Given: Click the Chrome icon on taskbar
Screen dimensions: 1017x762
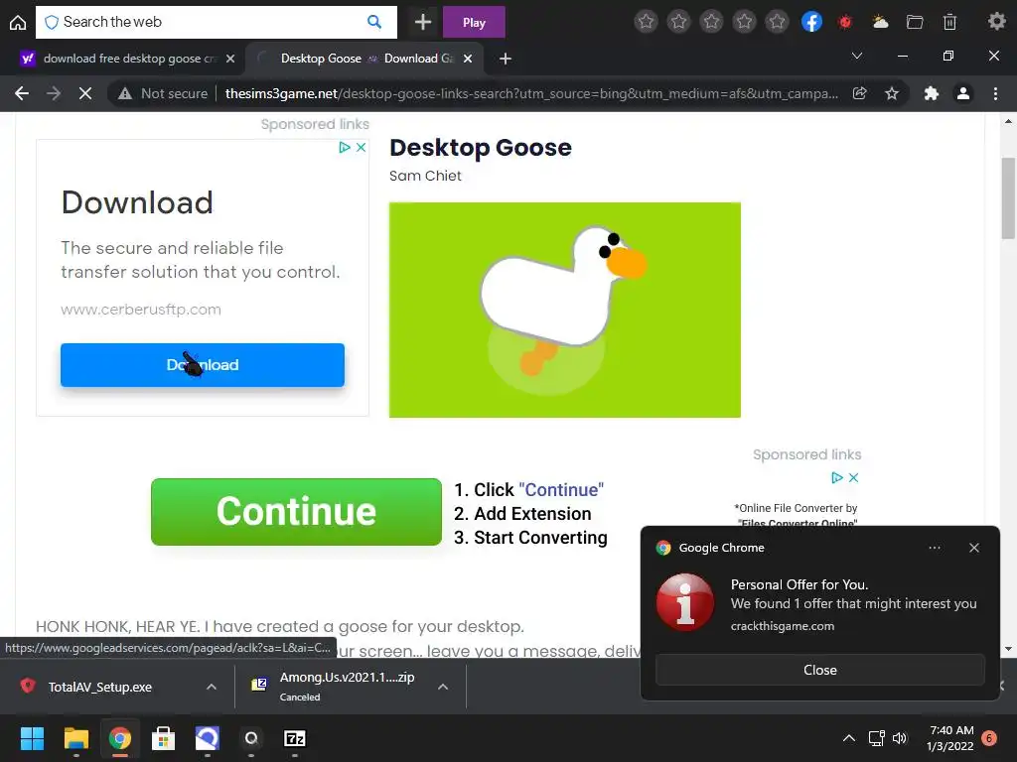Looking at the screenshot, I should [120, 738].
